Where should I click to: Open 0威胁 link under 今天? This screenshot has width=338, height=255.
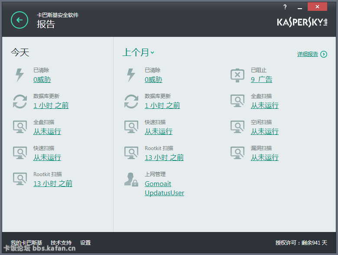click(42, 80)
